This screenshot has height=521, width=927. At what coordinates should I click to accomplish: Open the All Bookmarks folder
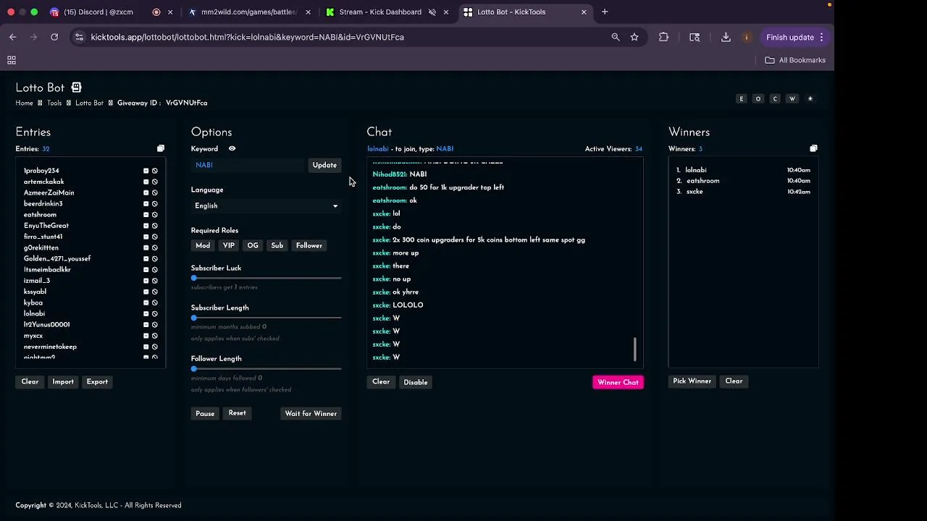pyautogui.click(x=795, y=60)
